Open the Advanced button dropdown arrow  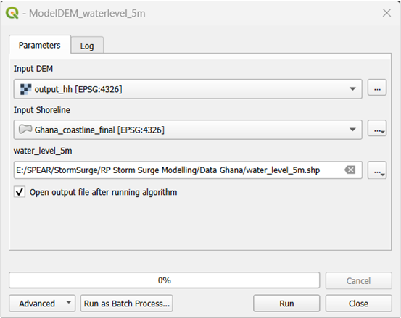(69, 303)
